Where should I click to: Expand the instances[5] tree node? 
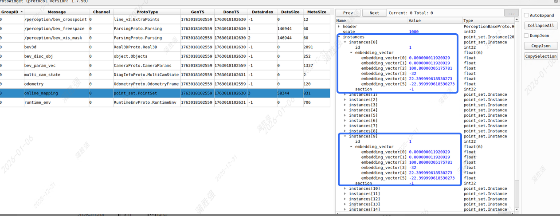tap(345, 115)
